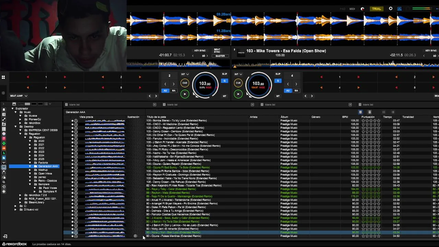Open the grid view icon left of pads
This screenshot has width=439, height=247.
[3, 77]
